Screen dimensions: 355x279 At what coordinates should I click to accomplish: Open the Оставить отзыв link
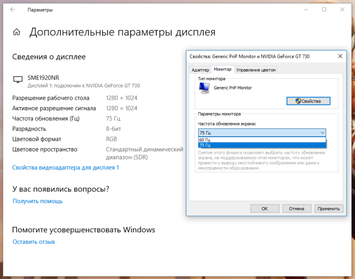34,242
